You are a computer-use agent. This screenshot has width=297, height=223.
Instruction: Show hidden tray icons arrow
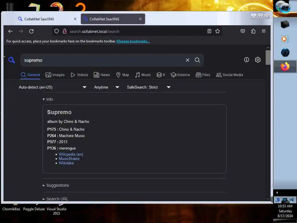277,193
